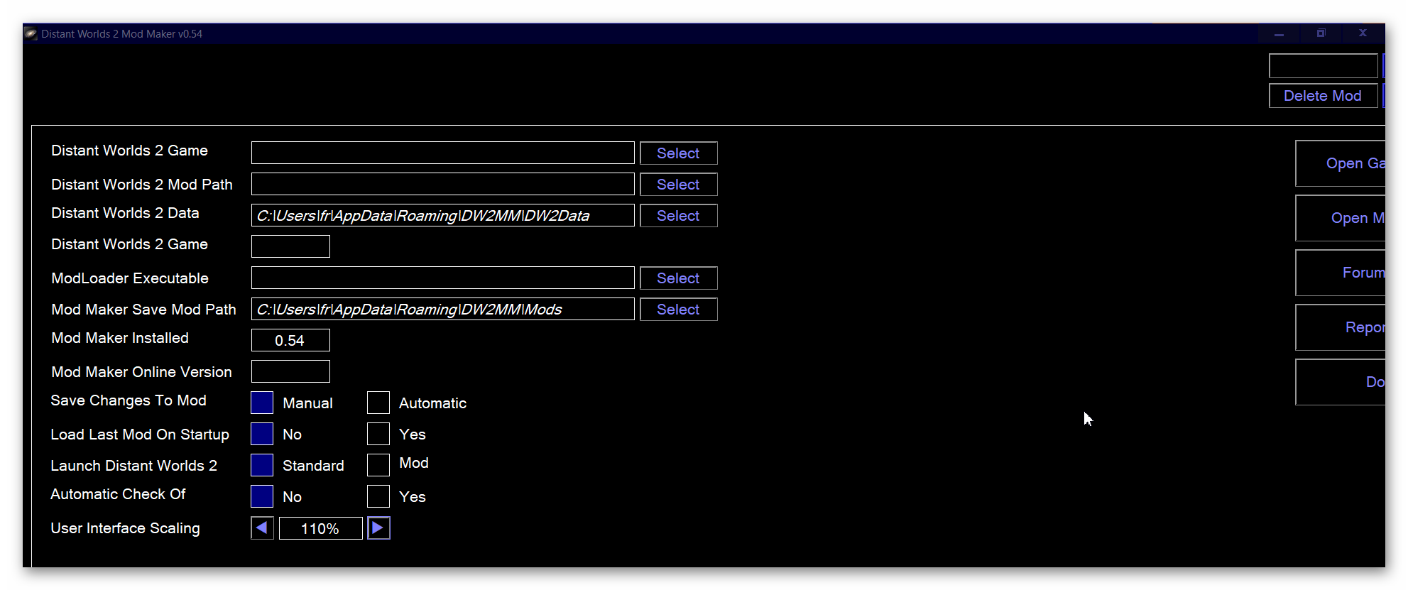Click the Delete Mod button
The height and width of the screenshot is (590, 1408).
[x=1323, y=96]
